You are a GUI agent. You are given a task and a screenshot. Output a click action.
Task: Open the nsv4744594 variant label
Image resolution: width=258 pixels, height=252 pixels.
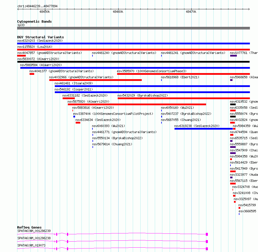coord(244,132)
